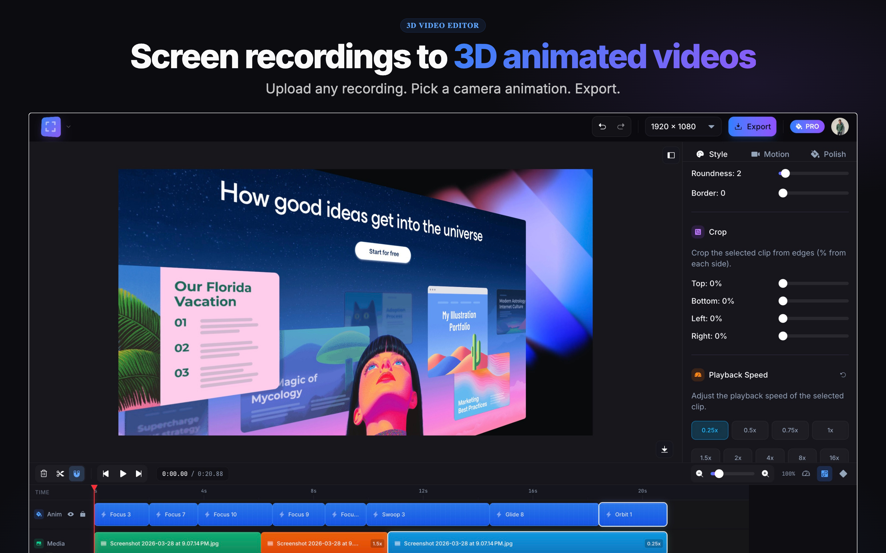Click the Playback Speed section icon
This screenshot has width=886, height=553.
pos(698,375)
